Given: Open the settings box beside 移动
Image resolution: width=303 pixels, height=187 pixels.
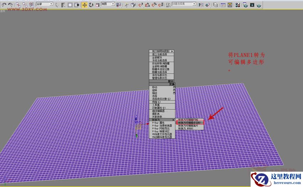Looking at the screenshot, I should coord(174,87).
